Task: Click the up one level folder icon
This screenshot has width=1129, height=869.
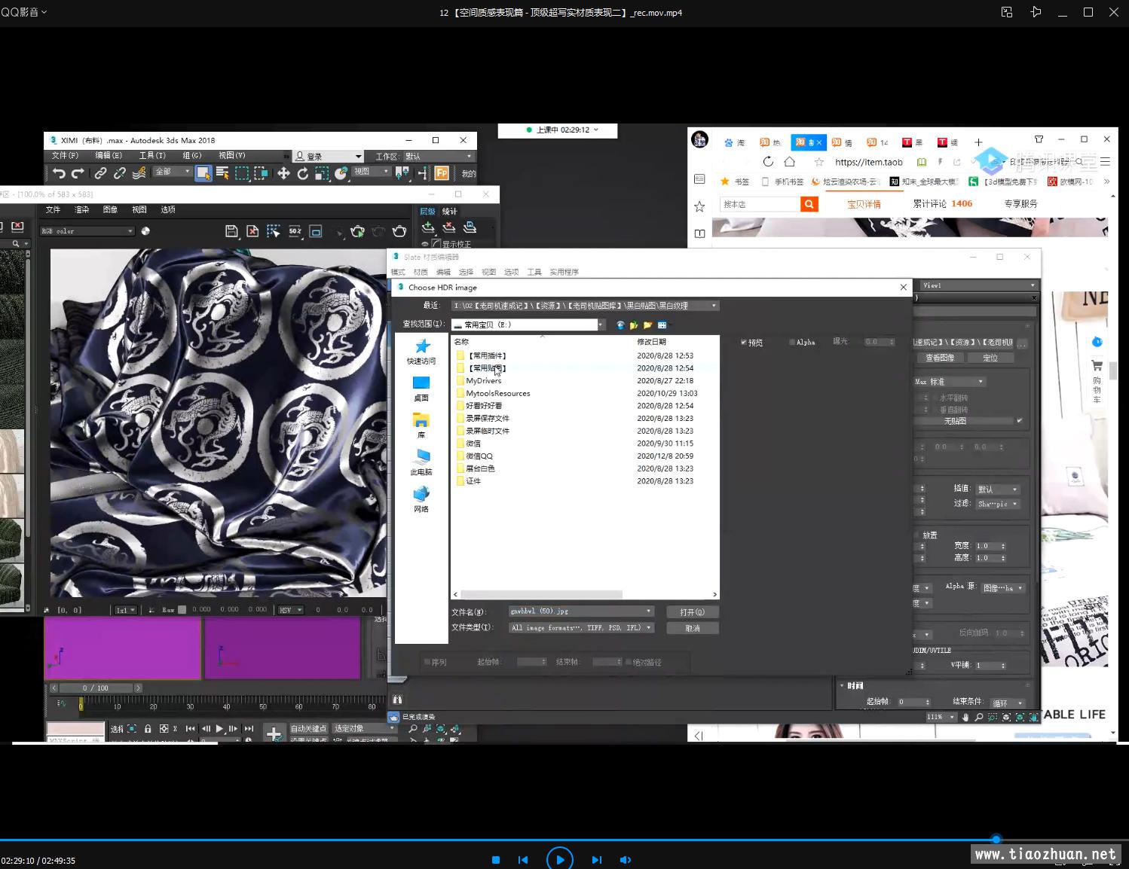Action: 634,325
